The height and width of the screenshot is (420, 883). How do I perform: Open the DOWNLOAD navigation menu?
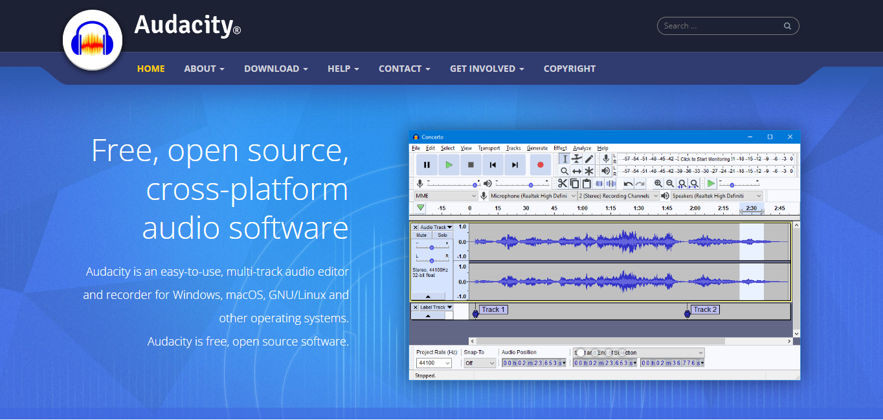tap(276, 69)
